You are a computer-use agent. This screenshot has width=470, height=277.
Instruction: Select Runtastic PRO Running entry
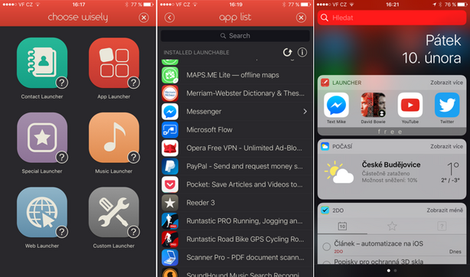tap(235, 221)
